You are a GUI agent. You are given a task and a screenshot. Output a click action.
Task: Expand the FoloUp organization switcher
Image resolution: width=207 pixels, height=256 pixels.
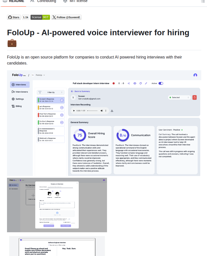point(39,75)
